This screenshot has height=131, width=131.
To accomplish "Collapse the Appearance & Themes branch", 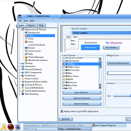I will [x=20, y=29].
